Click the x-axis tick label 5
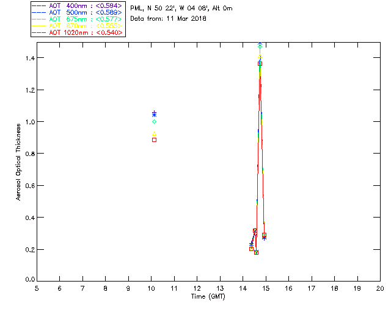391x312 pixels. [37, 288]
